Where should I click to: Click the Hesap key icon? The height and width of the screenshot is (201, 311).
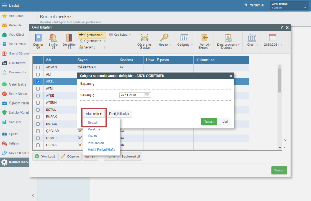[164, 38]
